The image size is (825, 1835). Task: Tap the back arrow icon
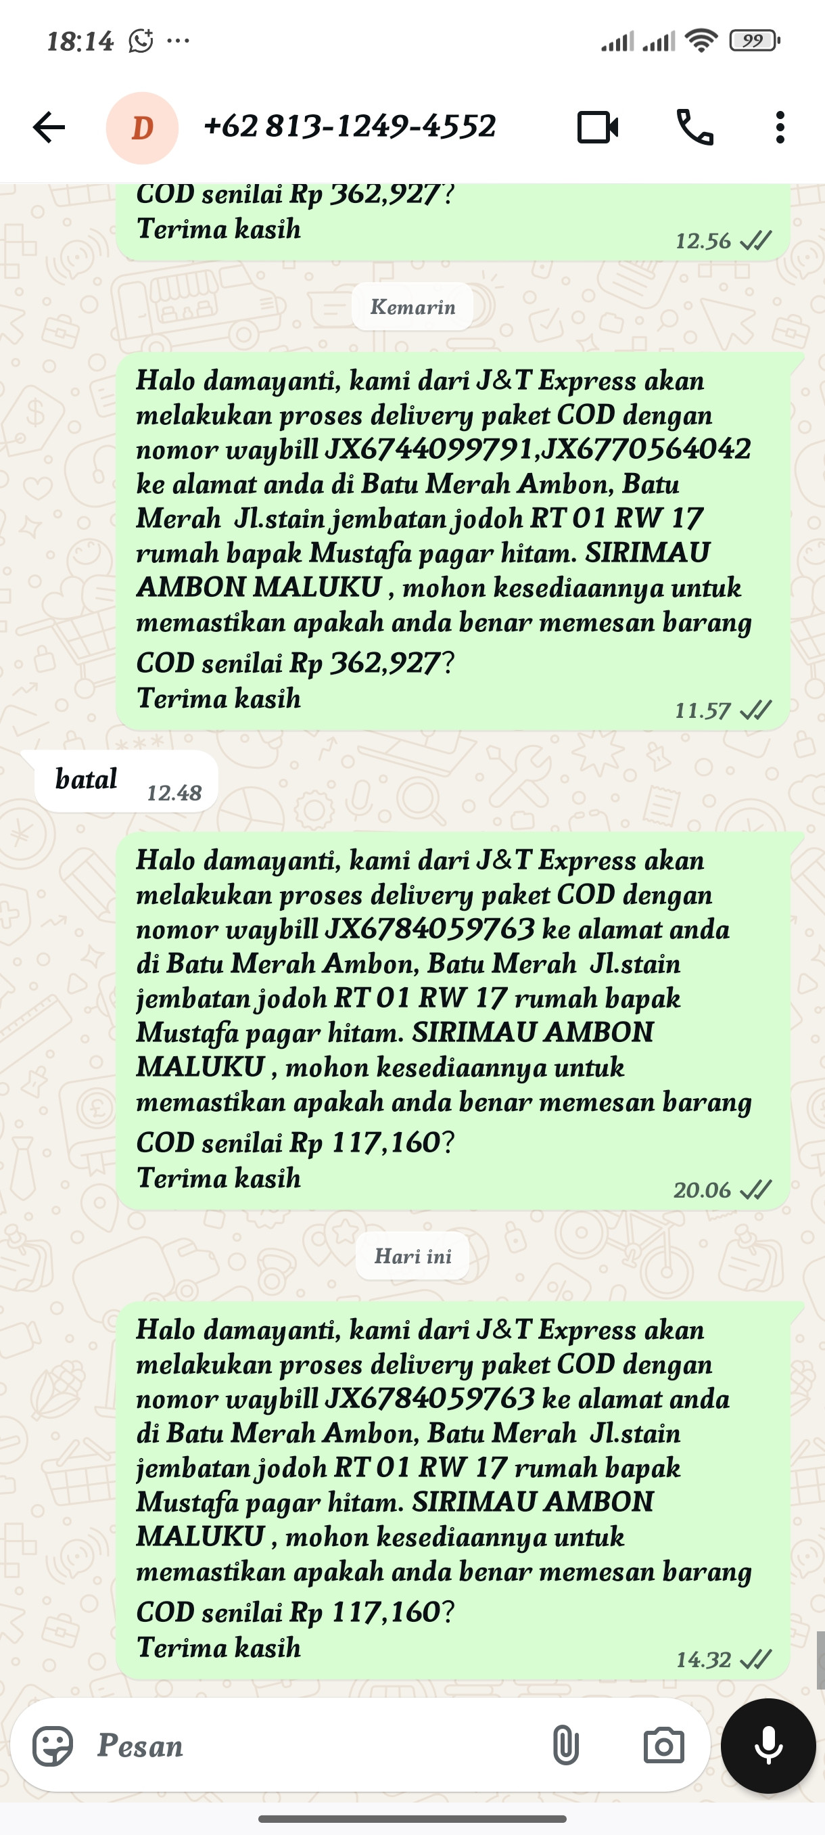49,127
